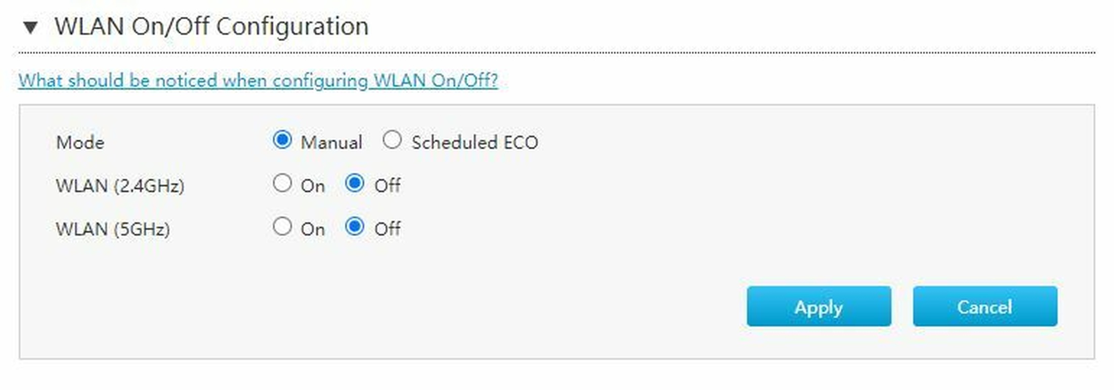Select the Scheduled ECO radio button
This screenshot has height=390, width=1114.
[x=392, y=140]
